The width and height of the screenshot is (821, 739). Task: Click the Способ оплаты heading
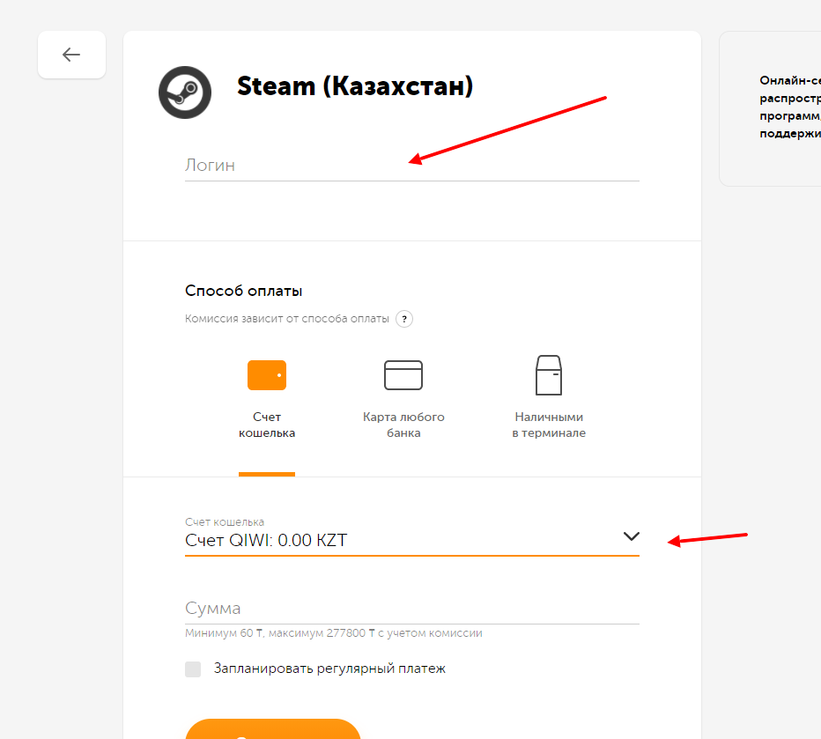tap(243, 291)
